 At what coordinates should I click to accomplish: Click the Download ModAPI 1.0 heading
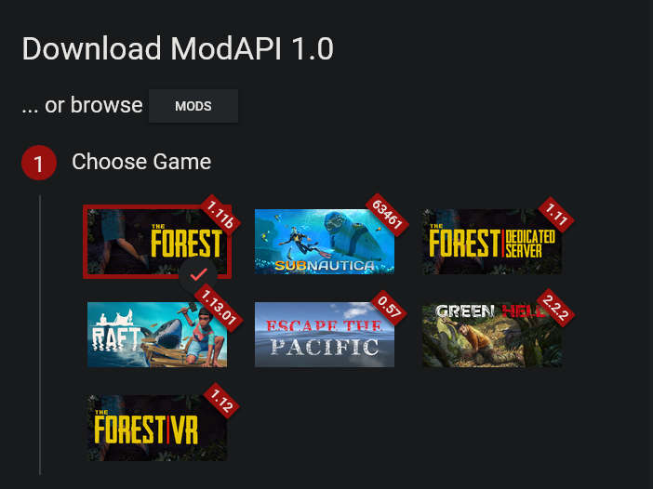click(178, 49)
